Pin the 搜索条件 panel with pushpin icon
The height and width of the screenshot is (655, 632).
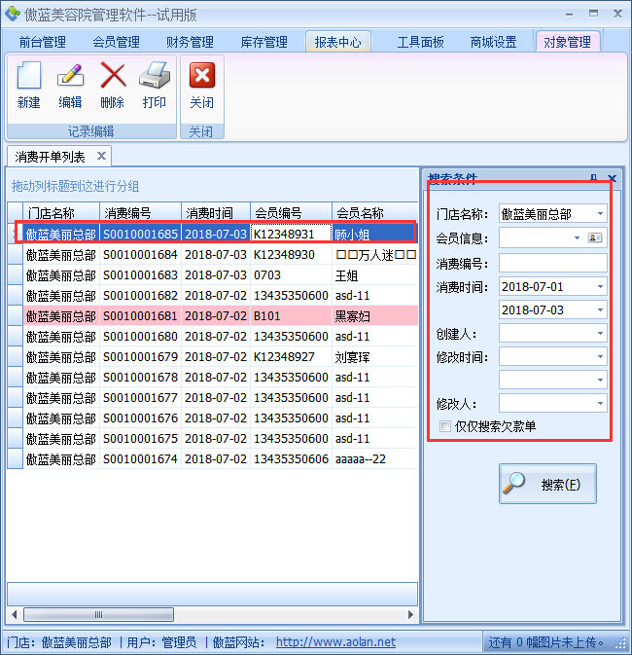pos(593,178)
